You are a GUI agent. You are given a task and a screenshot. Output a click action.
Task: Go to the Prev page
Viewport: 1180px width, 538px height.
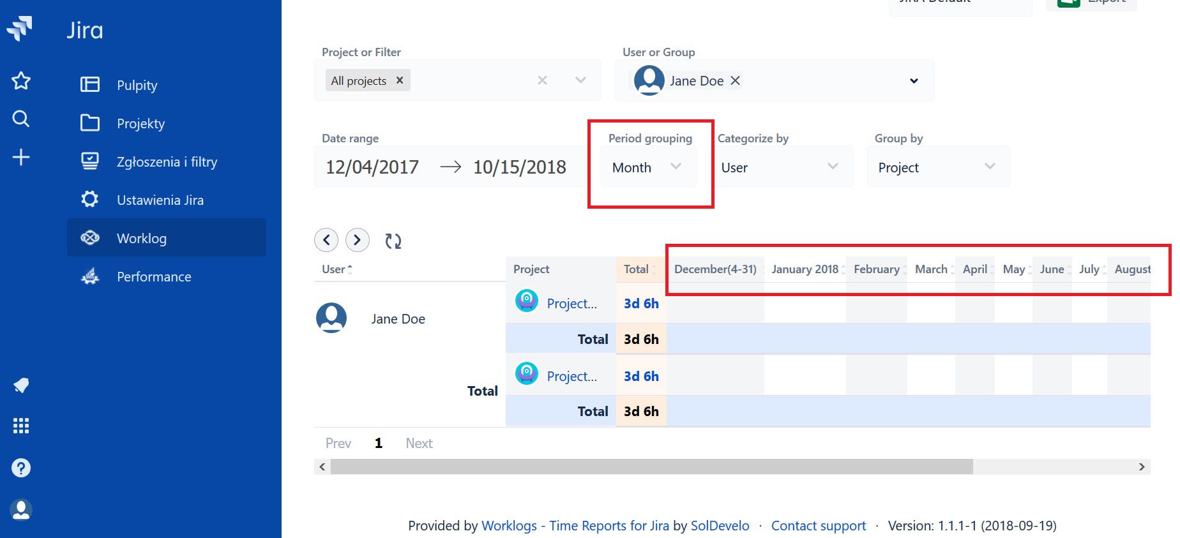tap(338, 443)
